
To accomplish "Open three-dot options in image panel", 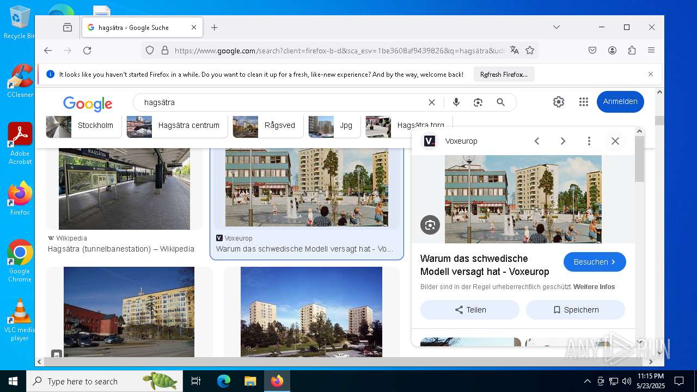I will [x=589, y=141].
